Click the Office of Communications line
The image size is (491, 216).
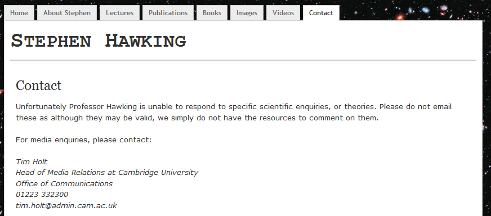point(64,183)
